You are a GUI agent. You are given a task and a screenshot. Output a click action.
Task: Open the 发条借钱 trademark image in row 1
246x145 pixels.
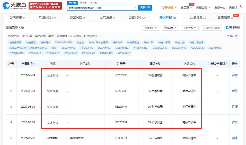pyautogui.click(x=53, y=75)
